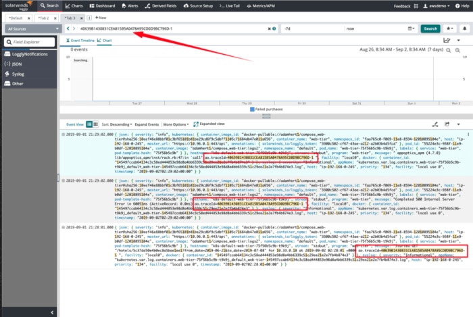Click the chart export icon above the graph
The height and width of the screenshot is (317, 473).
pyautogui.click(x=447, y=41)
